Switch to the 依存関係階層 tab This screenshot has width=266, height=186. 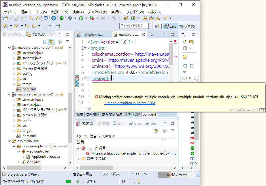click(x=112, y=114)
